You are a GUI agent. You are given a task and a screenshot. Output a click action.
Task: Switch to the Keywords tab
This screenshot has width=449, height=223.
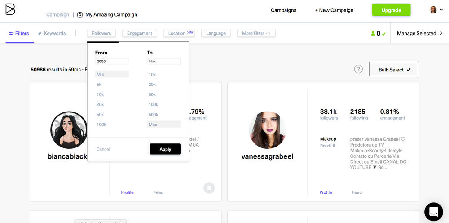[x=52, y=34]
